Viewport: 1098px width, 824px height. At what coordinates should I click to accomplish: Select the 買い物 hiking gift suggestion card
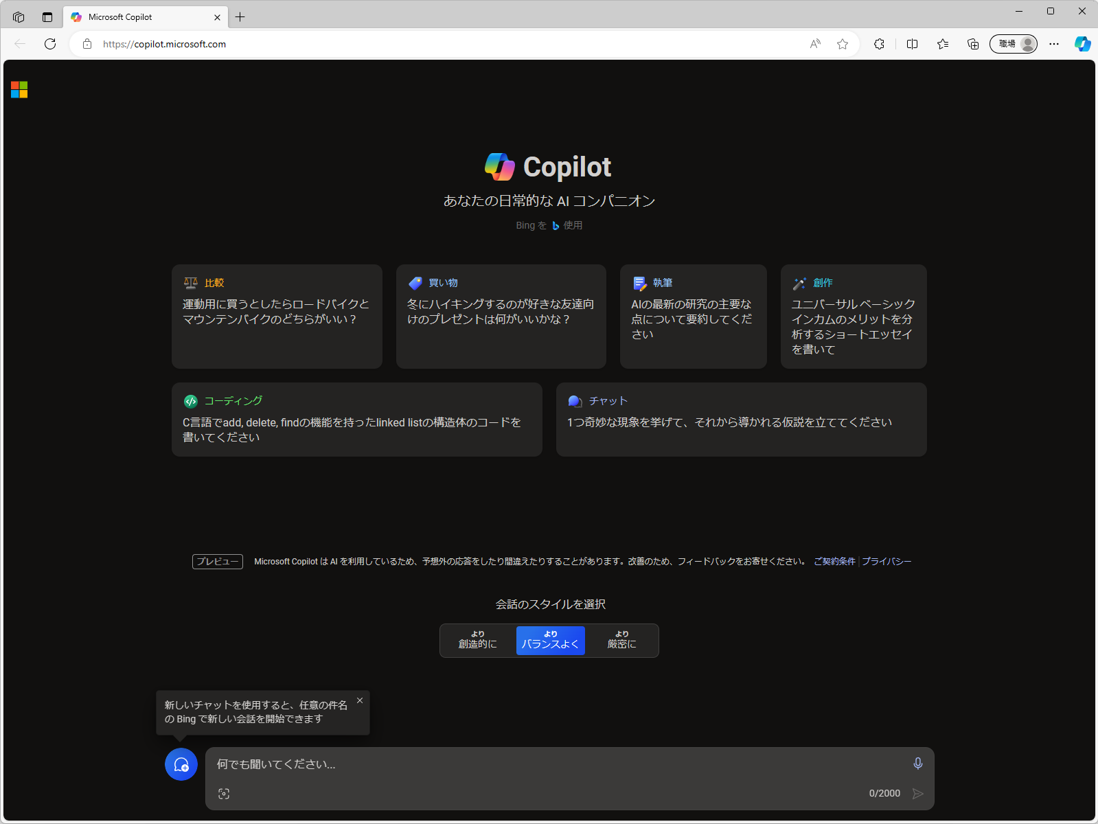(501, 317)
